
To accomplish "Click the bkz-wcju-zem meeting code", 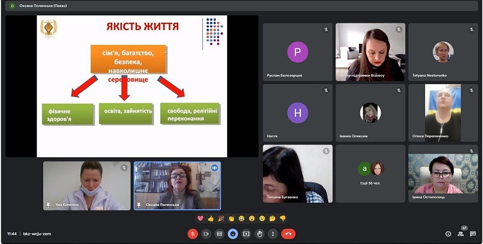I will tap(37, 234).
